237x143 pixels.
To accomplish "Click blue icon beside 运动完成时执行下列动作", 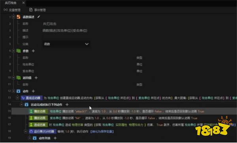I will click(x=26, y=105).
